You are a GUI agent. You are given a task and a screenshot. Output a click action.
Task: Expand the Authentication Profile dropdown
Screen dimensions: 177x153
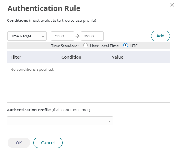[60, 121]
